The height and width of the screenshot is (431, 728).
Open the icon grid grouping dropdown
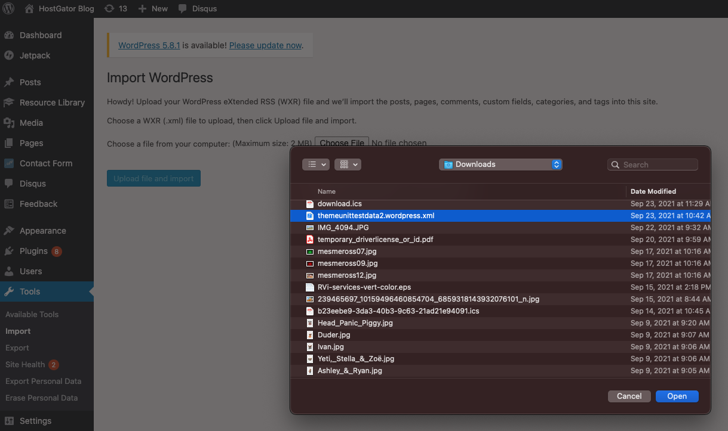(348, 165)
